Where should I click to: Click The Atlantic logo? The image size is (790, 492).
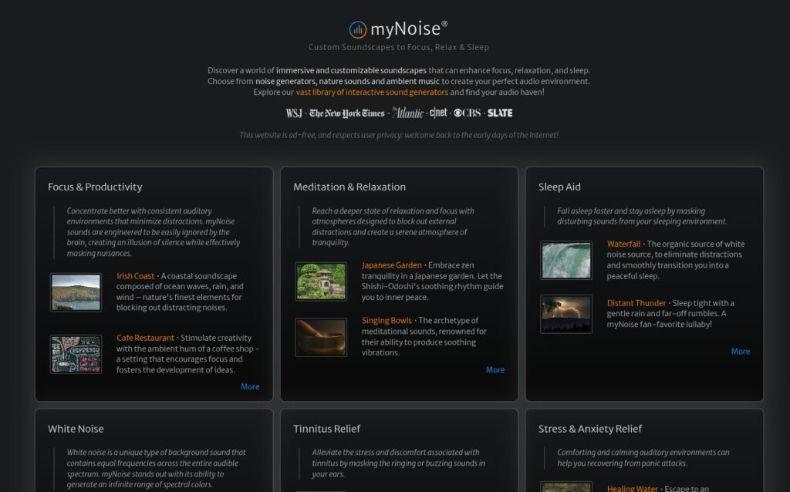(407, 113)
